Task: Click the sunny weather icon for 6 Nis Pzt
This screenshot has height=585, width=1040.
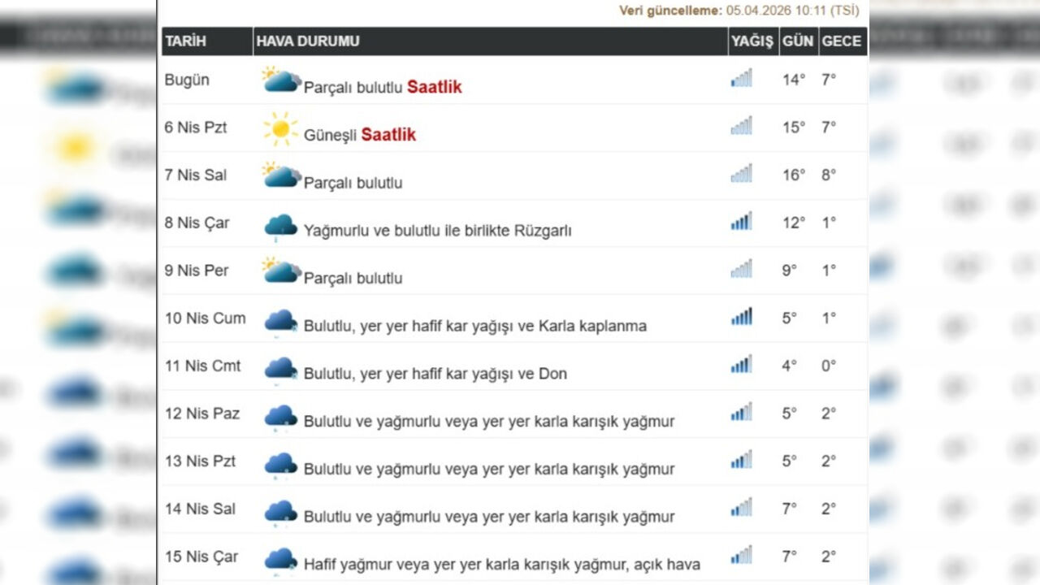Action: tap(279, 128)
